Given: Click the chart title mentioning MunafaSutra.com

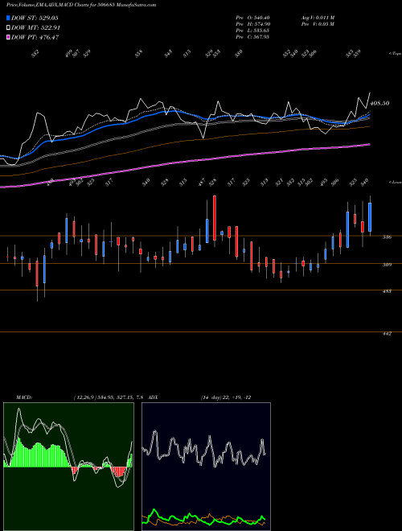Looking at the screenshot, I should (x=81, y=6).
